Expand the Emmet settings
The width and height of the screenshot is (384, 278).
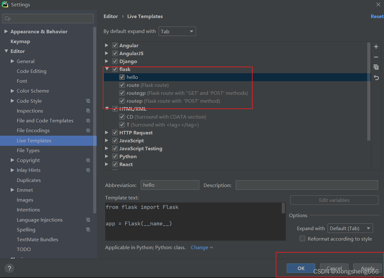pyautogui.click(x=12, y=190)
